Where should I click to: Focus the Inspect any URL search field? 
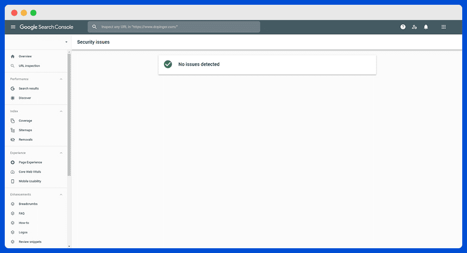(174, 27)
